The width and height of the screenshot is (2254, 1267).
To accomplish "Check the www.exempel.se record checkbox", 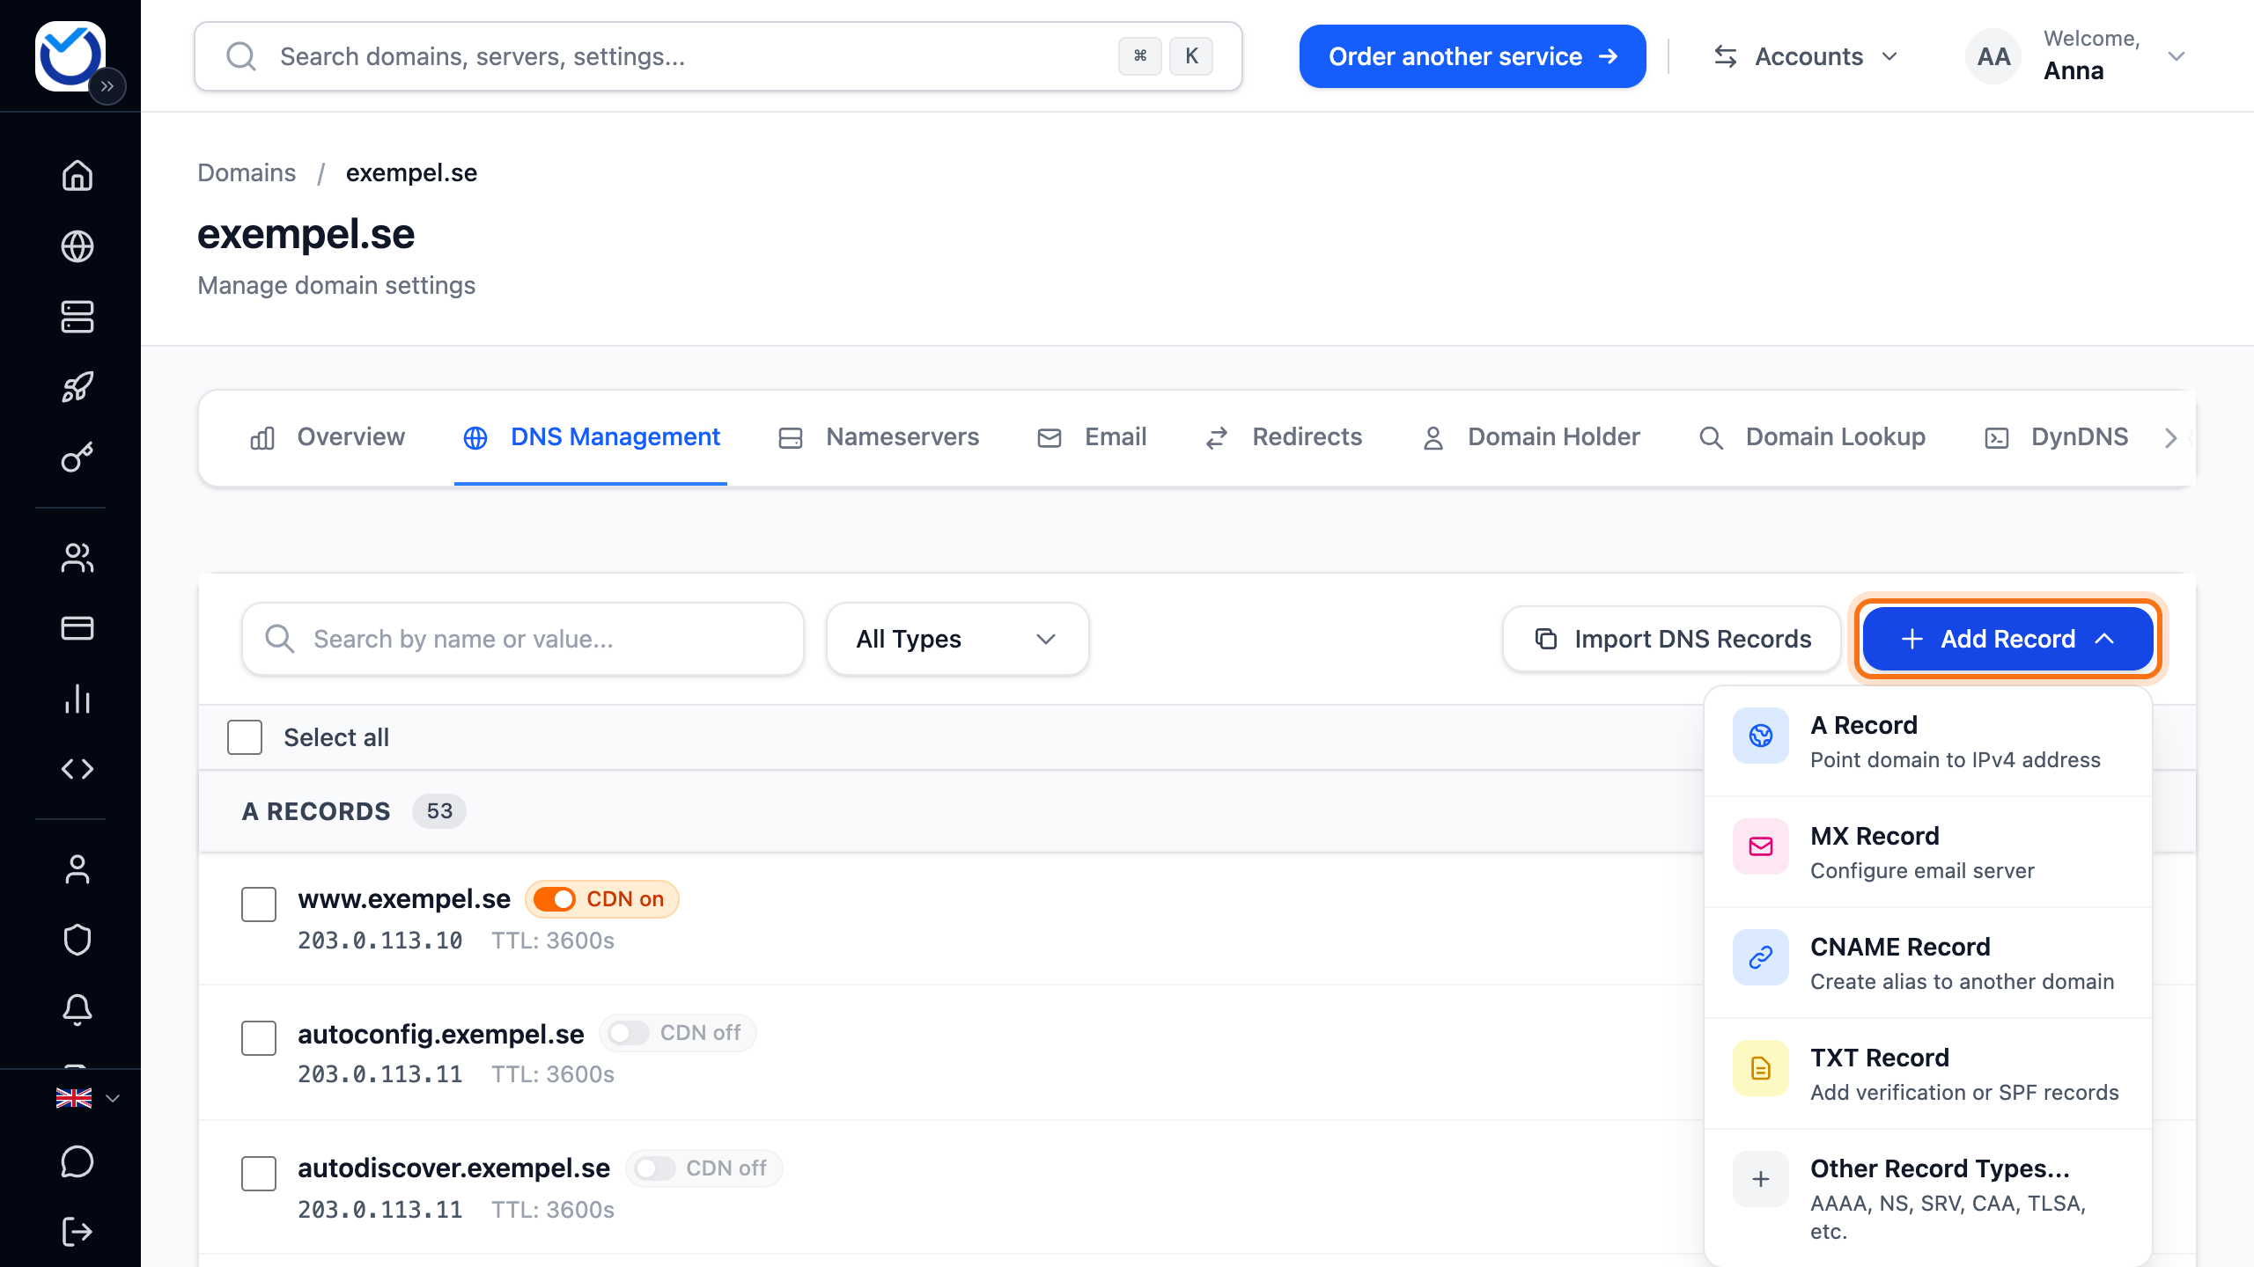I will pos(259,904).
